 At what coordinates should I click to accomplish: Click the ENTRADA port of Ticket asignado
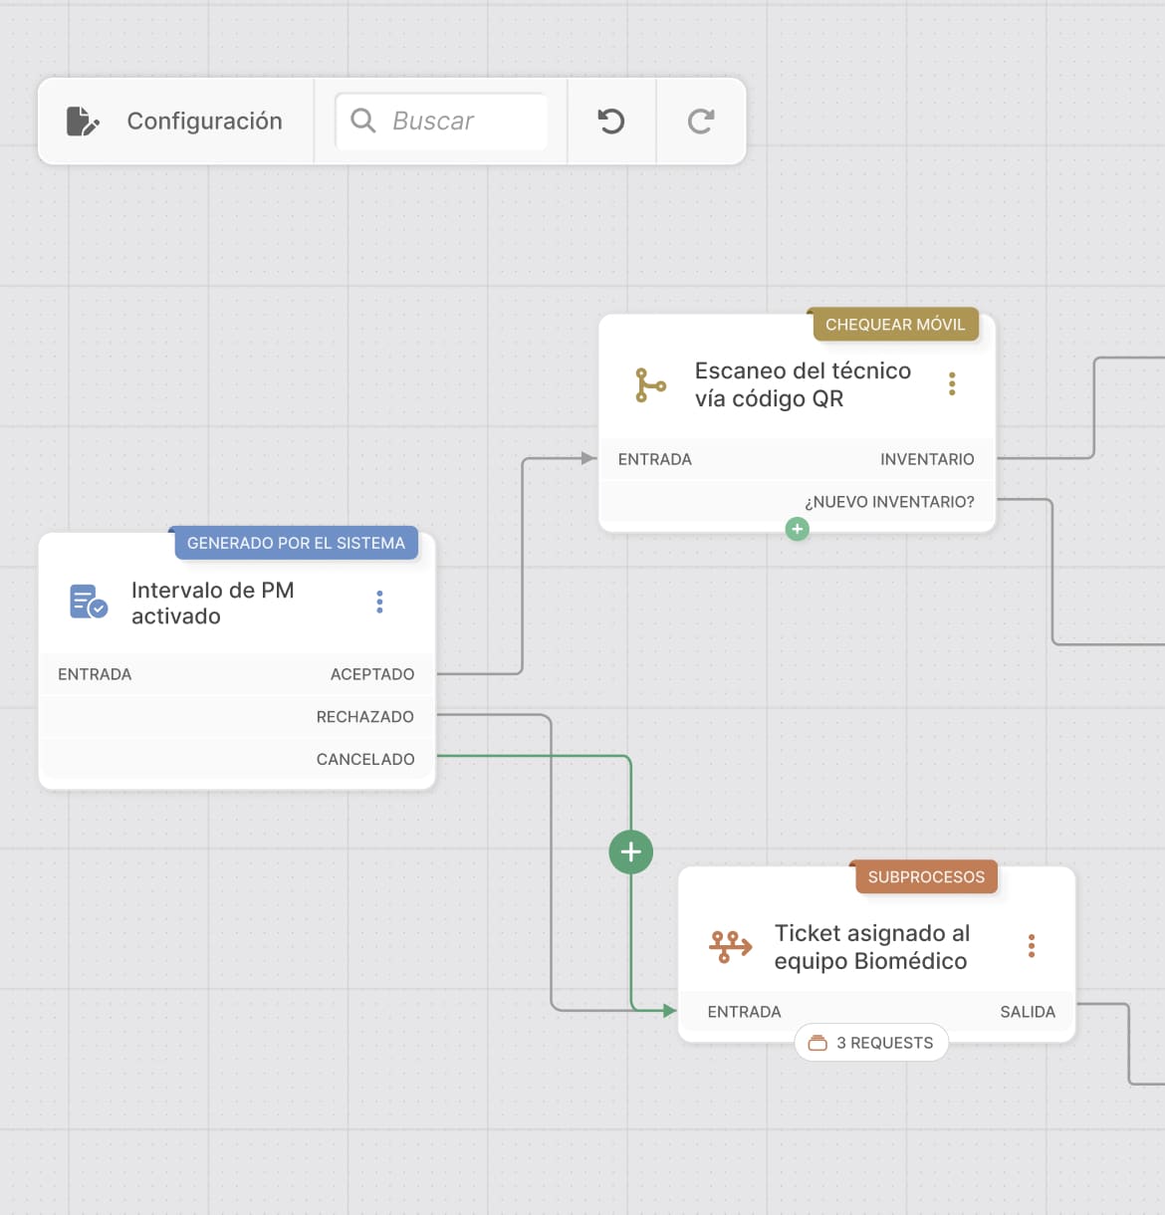click(744, 1012)
